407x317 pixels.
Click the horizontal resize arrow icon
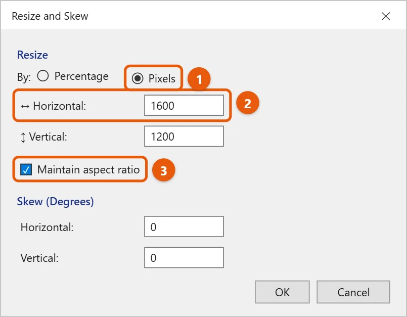[x=25, y=107]
